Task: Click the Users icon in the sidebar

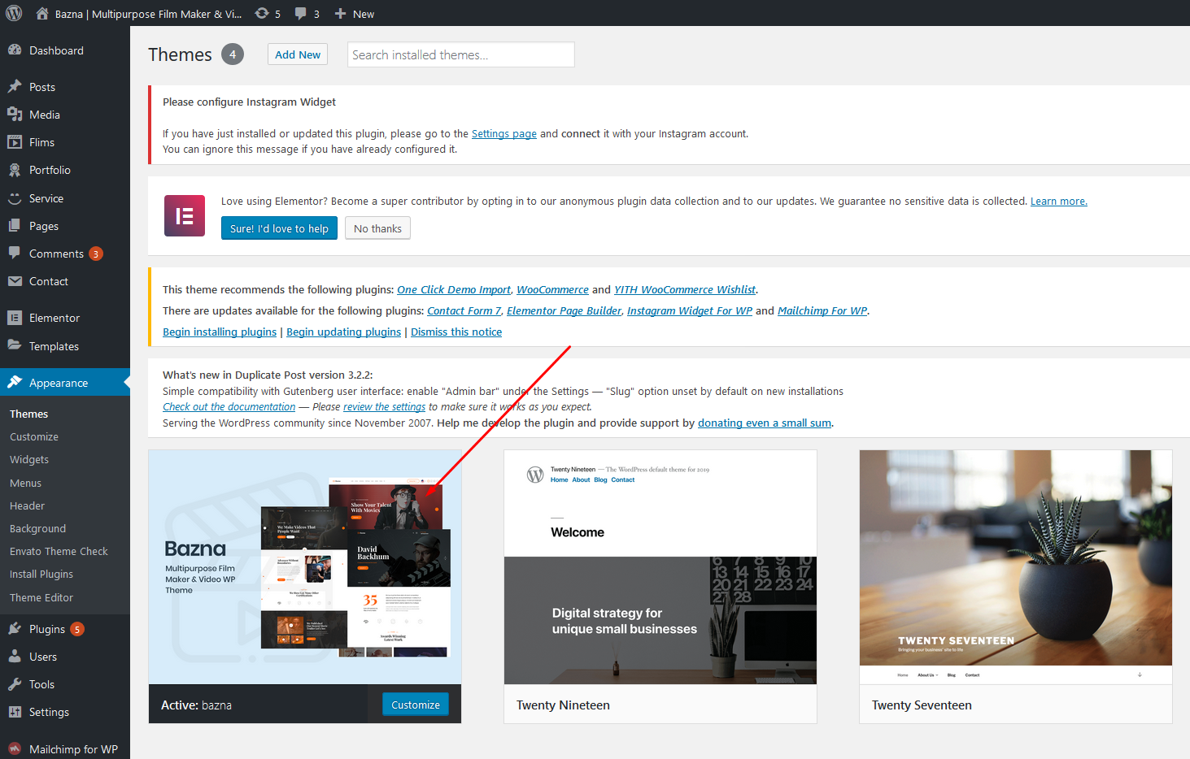Action: [x=15, y=657]
